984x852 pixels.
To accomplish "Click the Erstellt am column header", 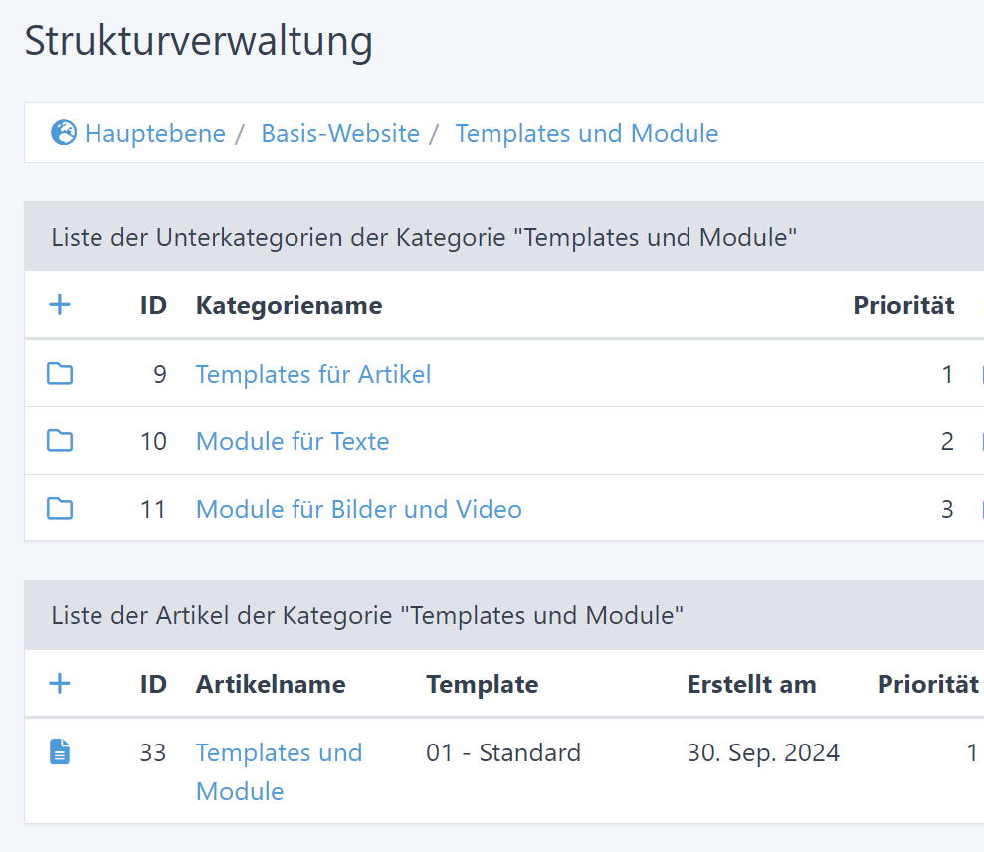I will [x=751, y=684].
